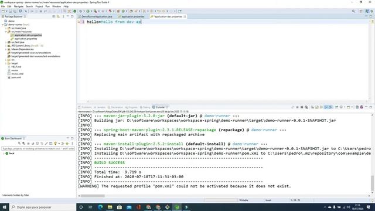Open the Run menu
This screenshot has width=375, height=211.
click(x=47, y=6)
